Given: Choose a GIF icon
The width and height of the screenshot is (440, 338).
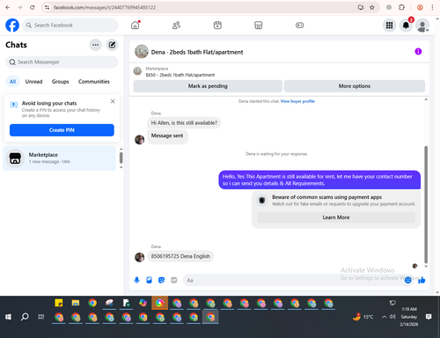Looking at the screenshot, I should click(x=174, y=280).
